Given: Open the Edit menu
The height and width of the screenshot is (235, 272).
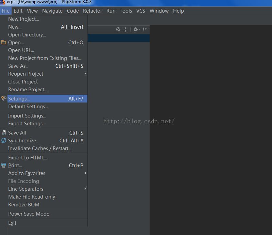Looking at the screenshot, I should [x=18, y=11].
